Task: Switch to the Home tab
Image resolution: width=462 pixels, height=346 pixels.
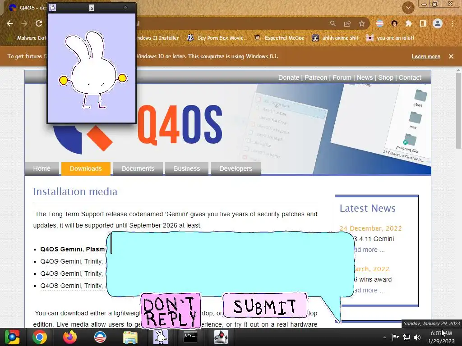Action: click(42, 168)
